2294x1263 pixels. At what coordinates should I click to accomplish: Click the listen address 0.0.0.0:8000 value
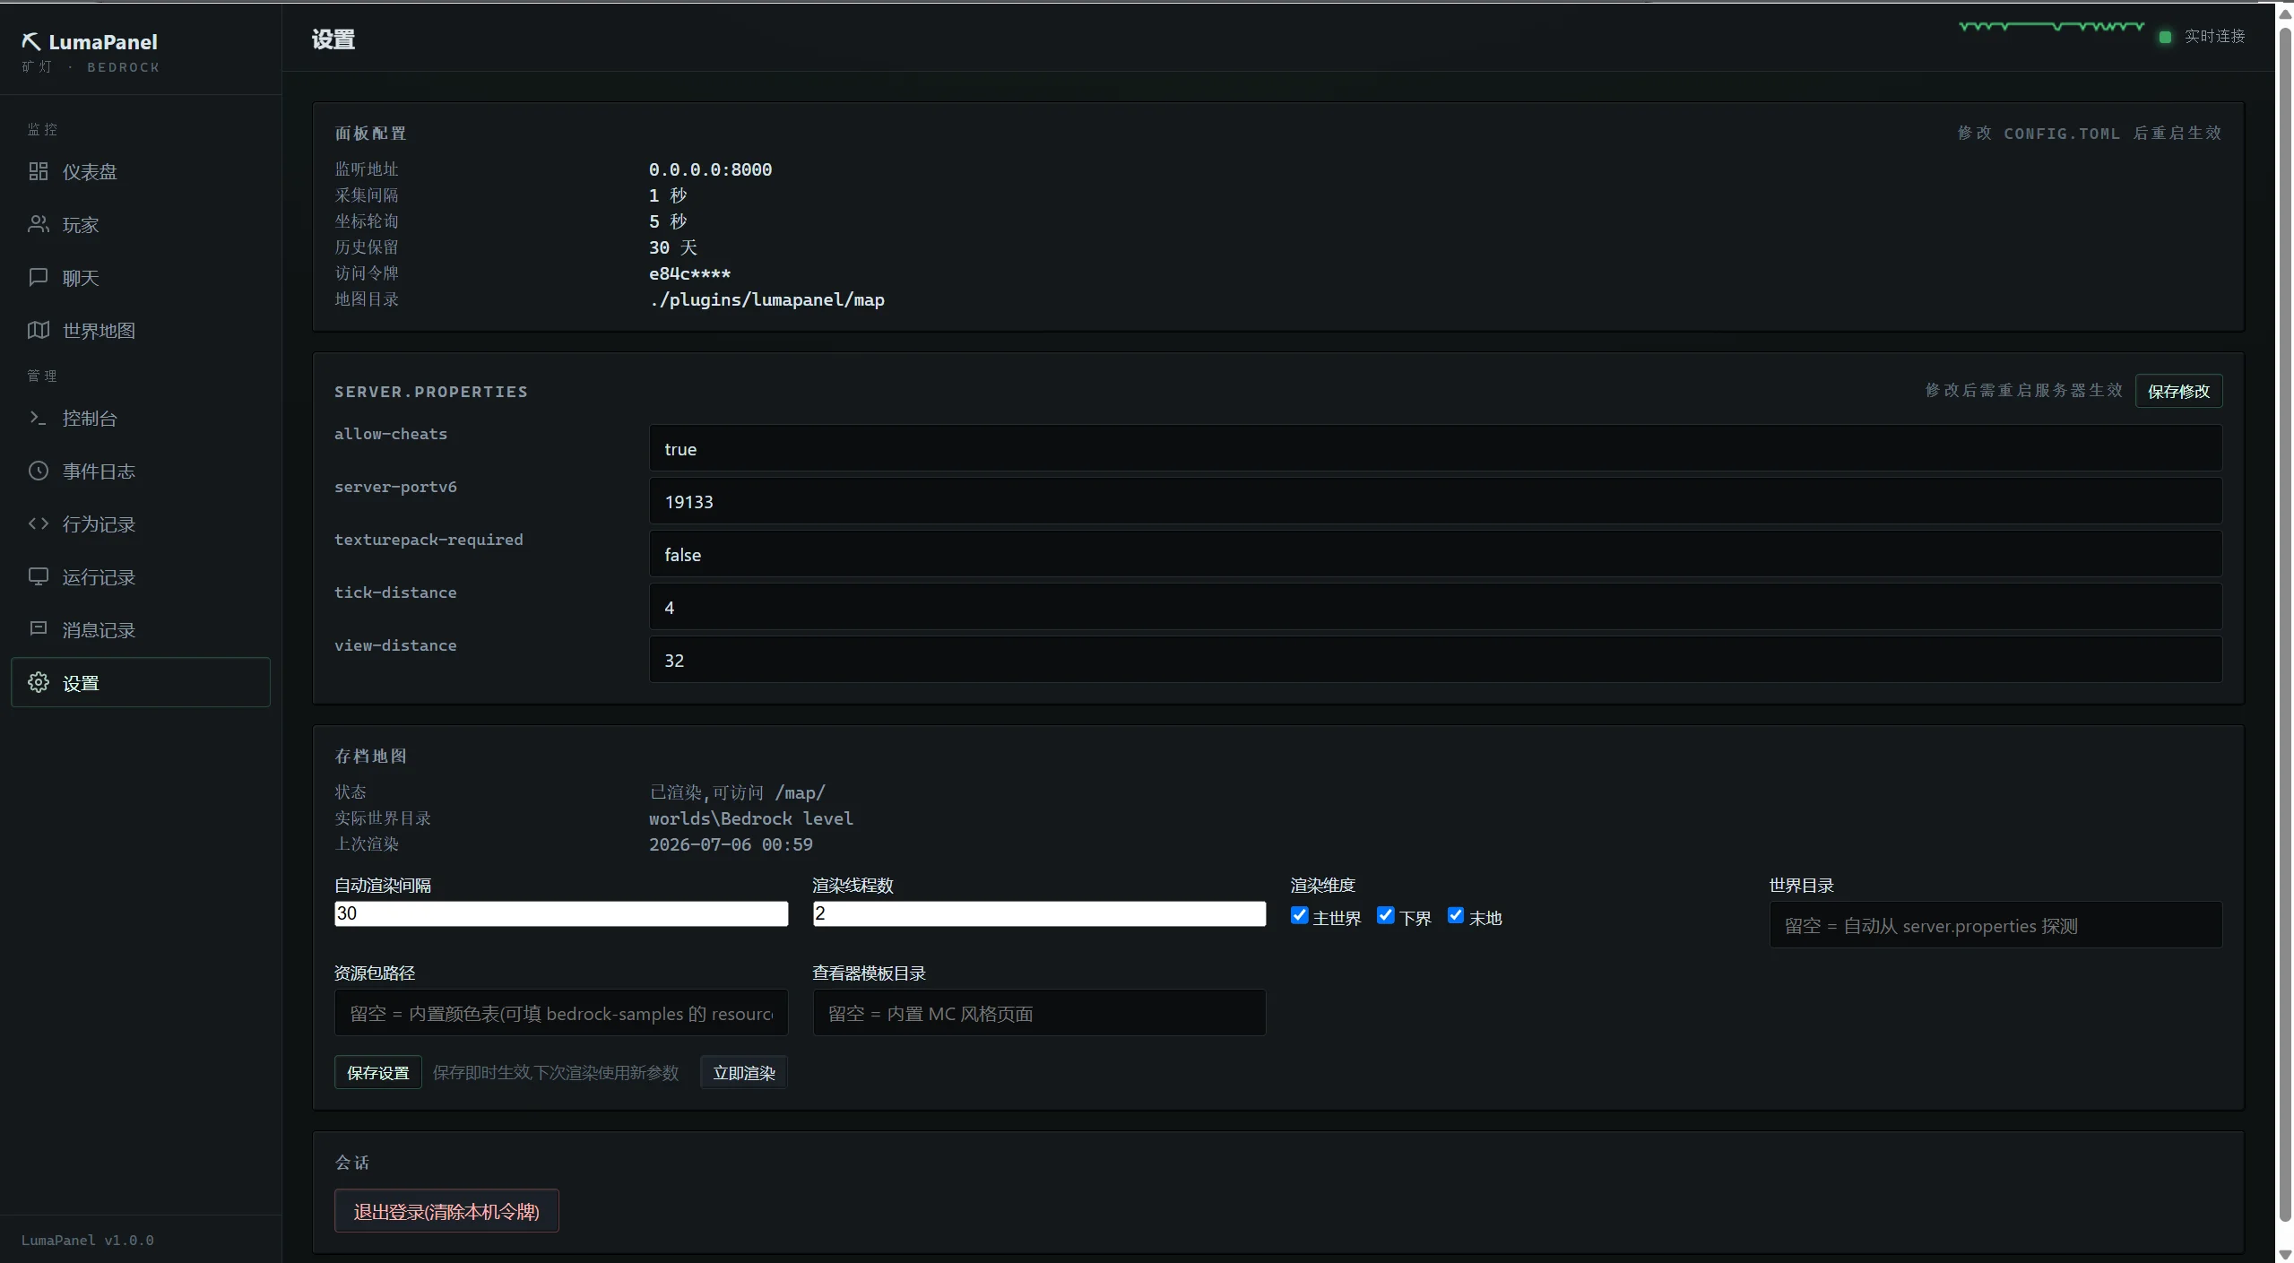(710, 169)
